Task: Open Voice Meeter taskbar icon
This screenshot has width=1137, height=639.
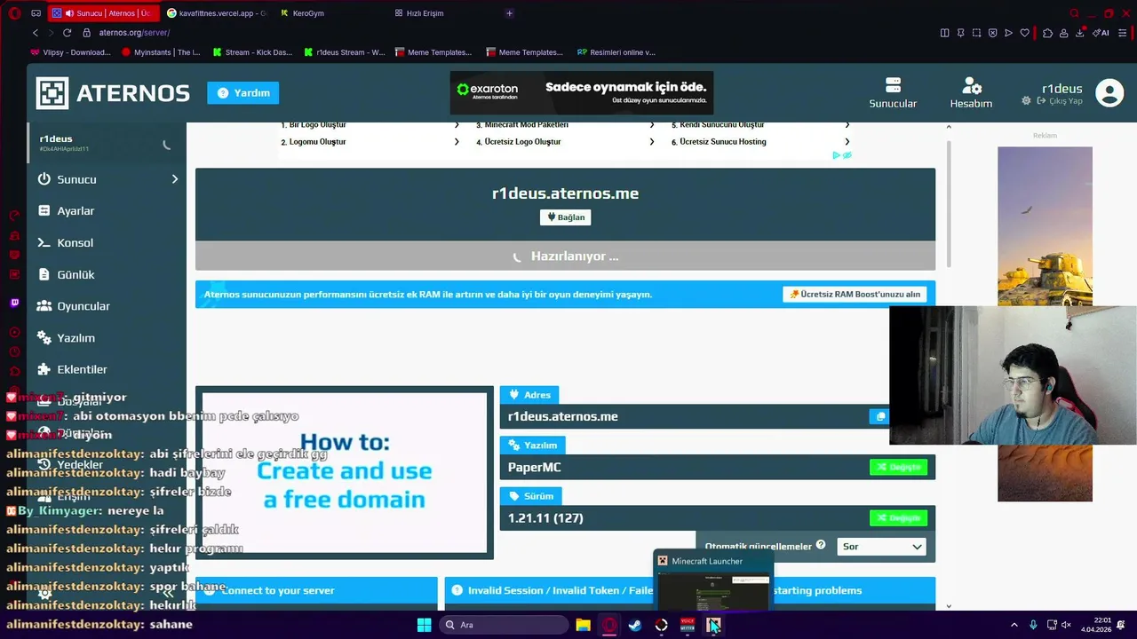Action: (688, 625)
